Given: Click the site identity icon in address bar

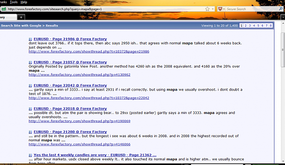Looking at the screenshot, I should 4,9.
